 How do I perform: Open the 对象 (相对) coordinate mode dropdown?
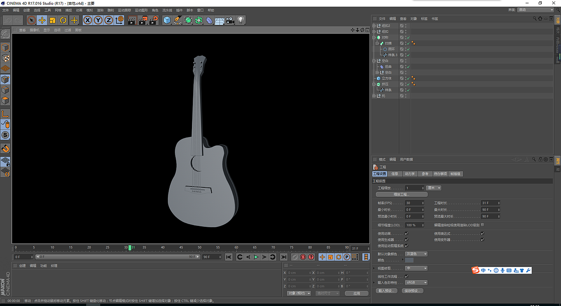[299, 293]
